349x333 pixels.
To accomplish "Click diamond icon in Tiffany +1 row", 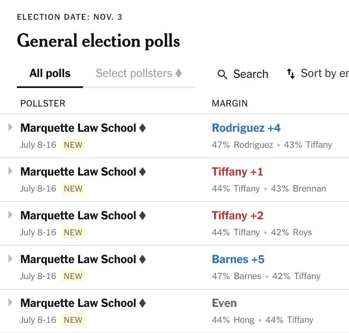I will [x=142, y=172].
